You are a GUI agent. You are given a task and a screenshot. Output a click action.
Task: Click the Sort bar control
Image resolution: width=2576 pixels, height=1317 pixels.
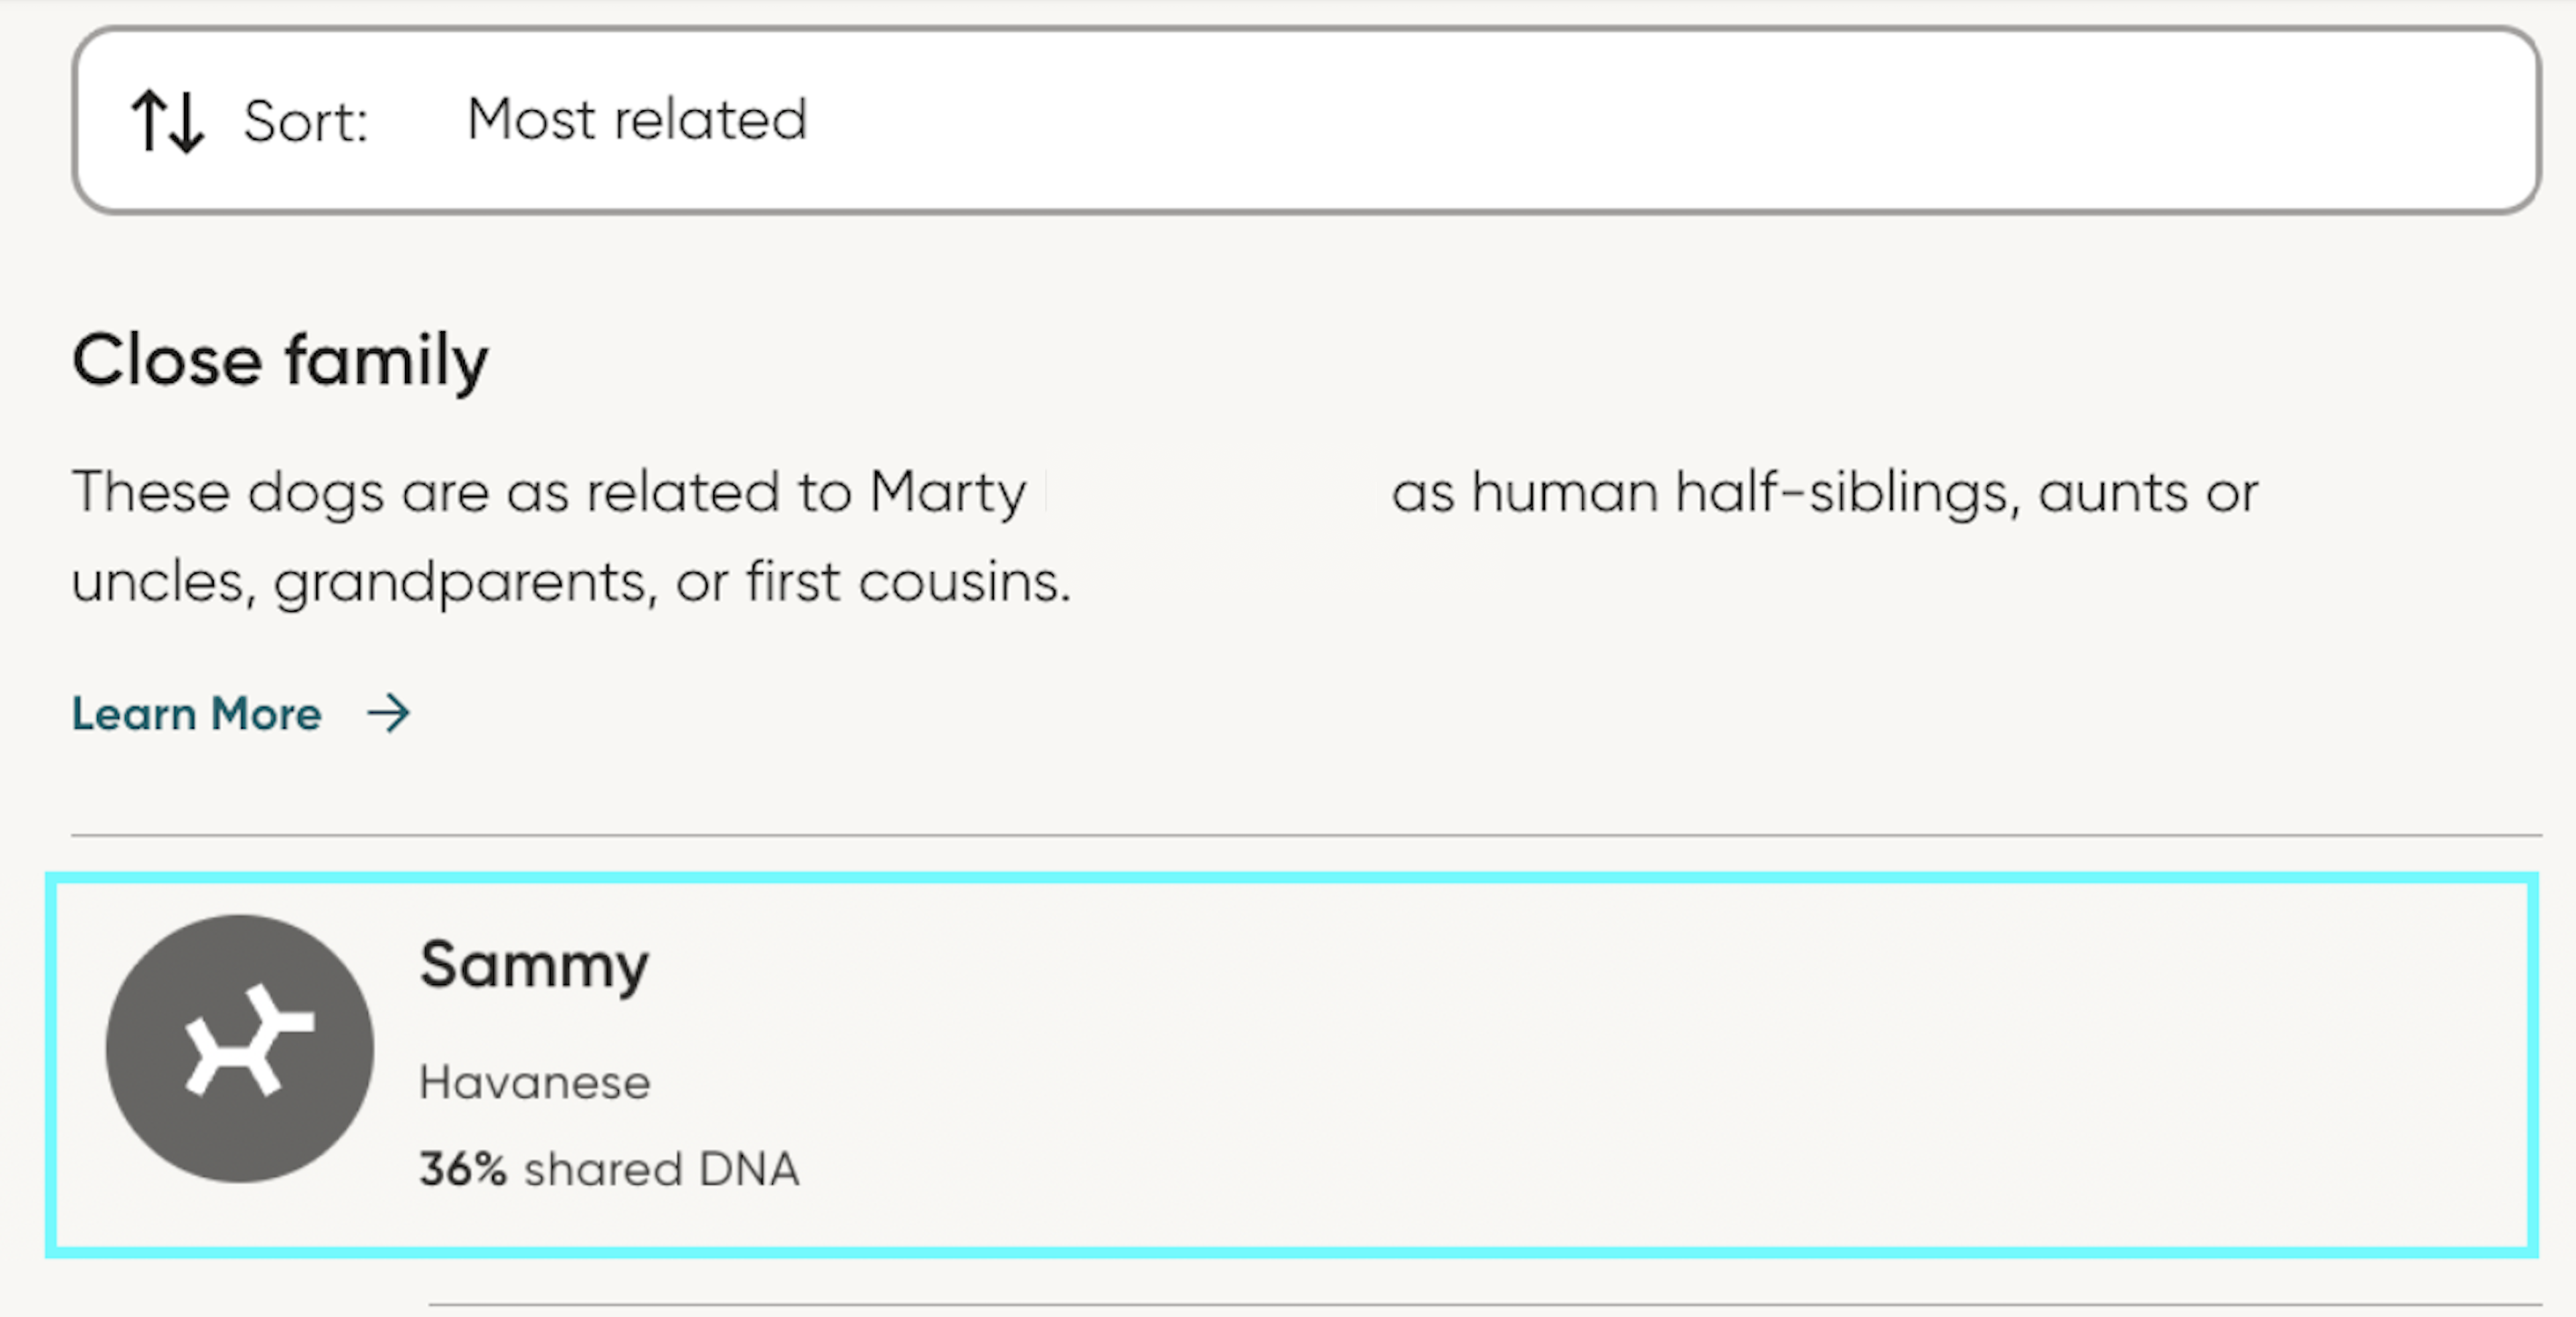pos(1288,120)
